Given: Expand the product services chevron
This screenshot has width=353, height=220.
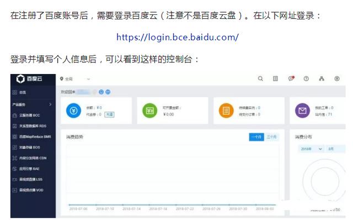Looking at the screenshot, I should (x=50, y=104).
